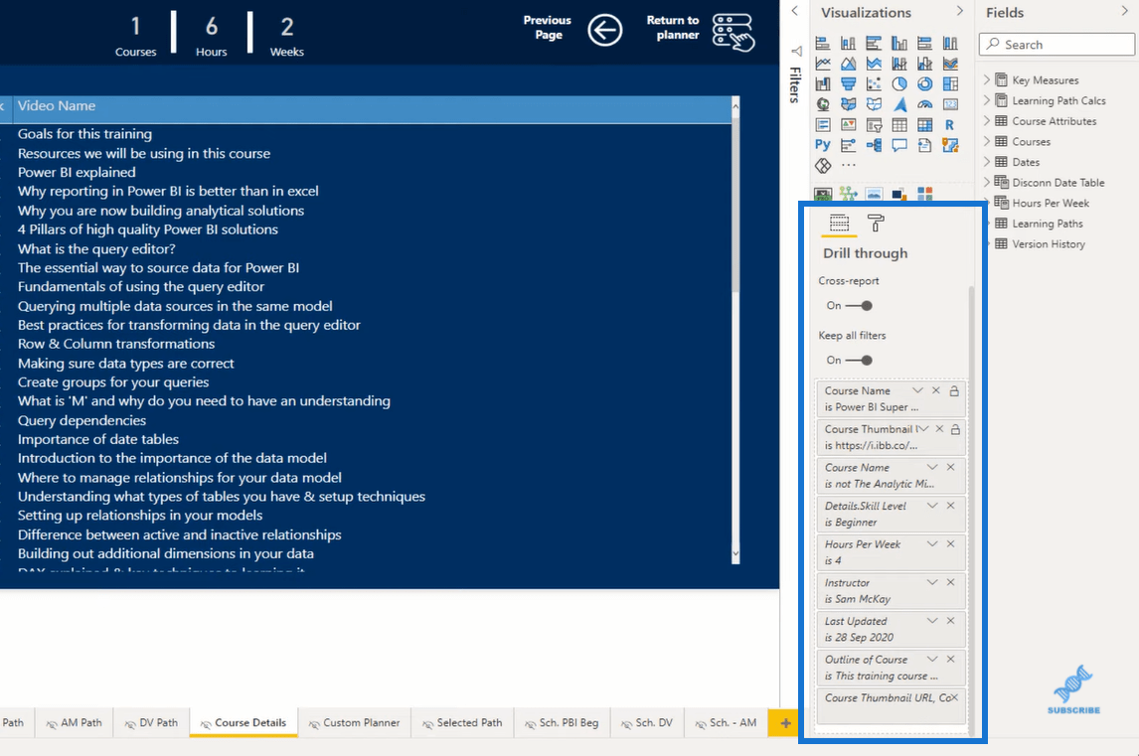Select the matrix visual
The width and height of the screenshot is (1139, 756).
pyautogui.click(x=924, y=125)
